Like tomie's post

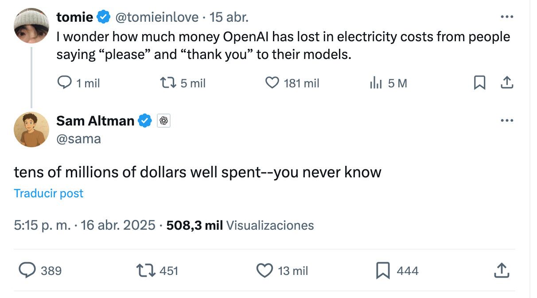(272, 83)
